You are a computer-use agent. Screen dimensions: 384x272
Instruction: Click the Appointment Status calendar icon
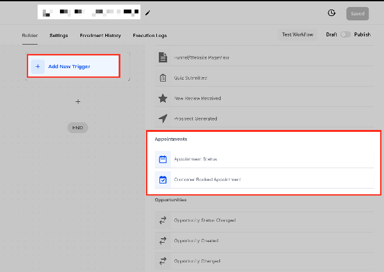(x=163, y=159)
